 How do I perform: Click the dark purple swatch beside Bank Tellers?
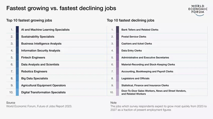117,30
